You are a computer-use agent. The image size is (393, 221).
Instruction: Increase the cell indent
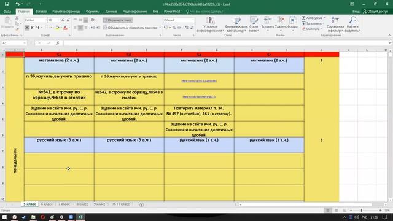point(98,28)
